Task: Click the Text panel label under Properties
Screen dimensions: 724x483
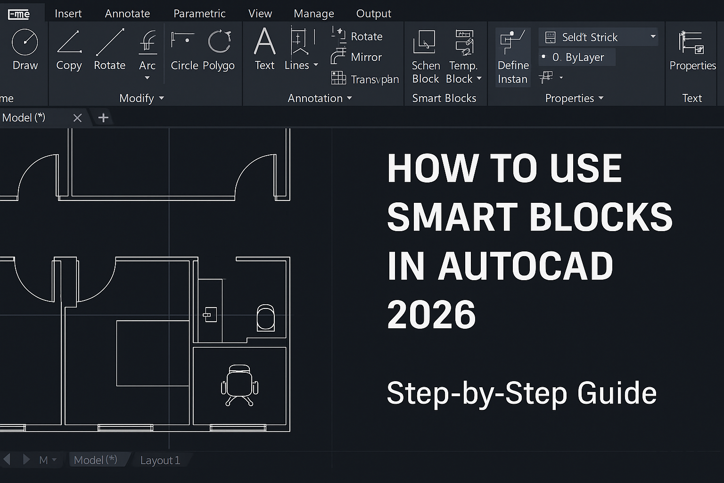Action: pyautogui.click(x=692, y=98)
